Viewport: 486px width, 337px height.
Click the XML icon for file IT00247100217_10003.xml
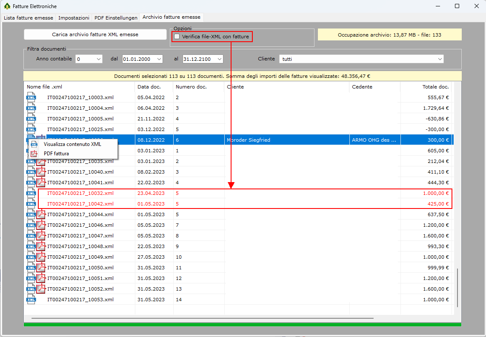[31, 97]
